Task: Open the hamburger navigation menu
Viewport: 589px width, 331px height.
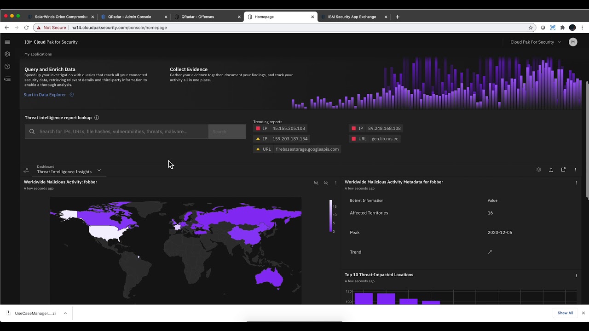Action: pyautogui.click(x=7, y=42)
